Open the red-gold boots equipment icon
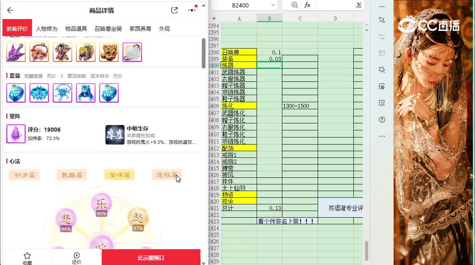475x265 pixels. [x=109, y=52]
